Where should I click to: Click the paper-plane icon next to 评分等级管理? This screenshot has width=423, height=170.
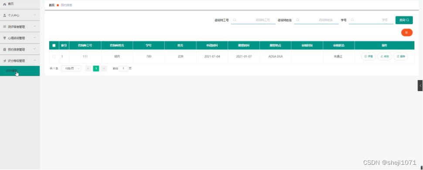[5, 61]
